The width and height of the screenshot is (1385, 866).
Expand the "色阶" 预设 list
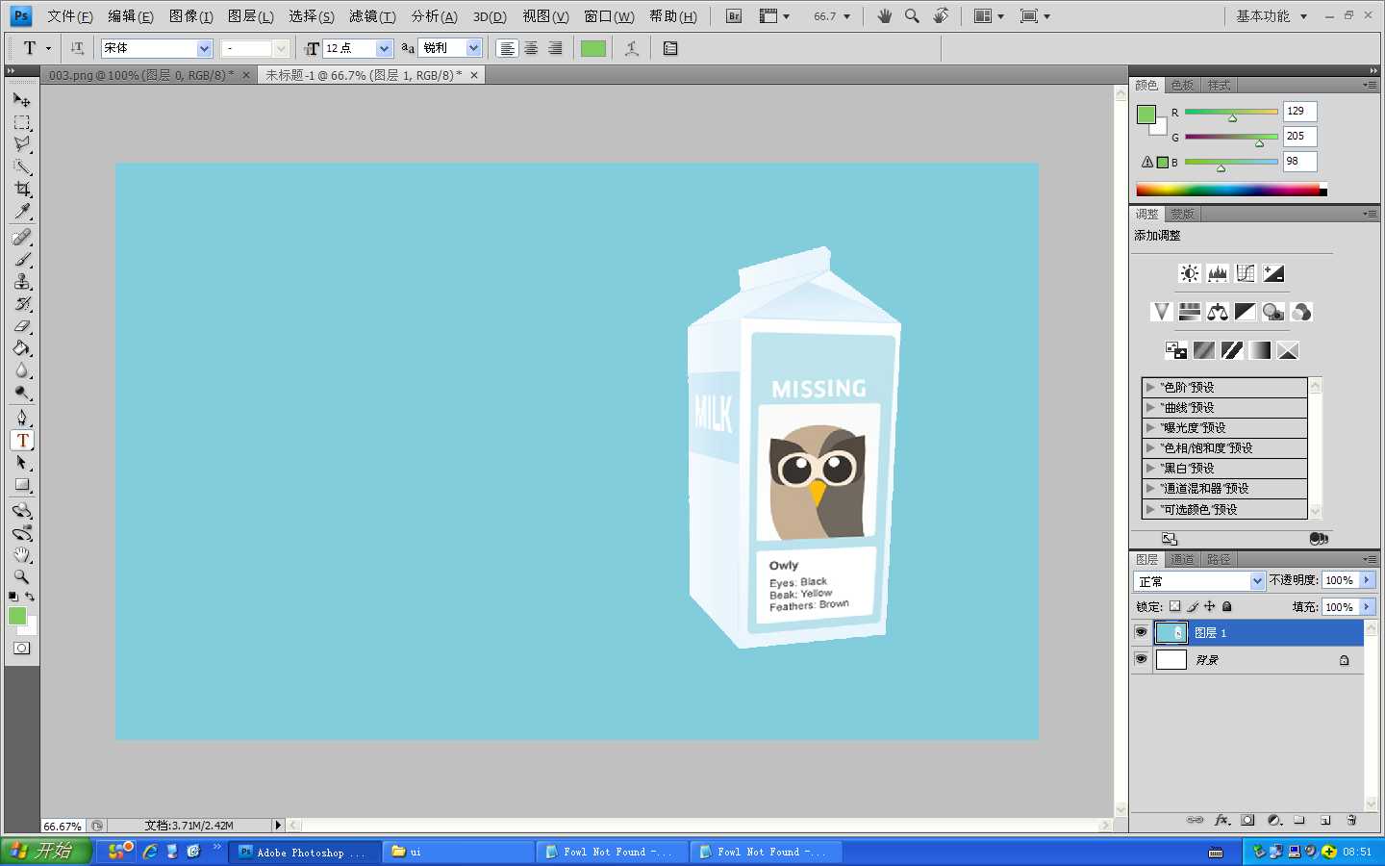[1150, 387]
